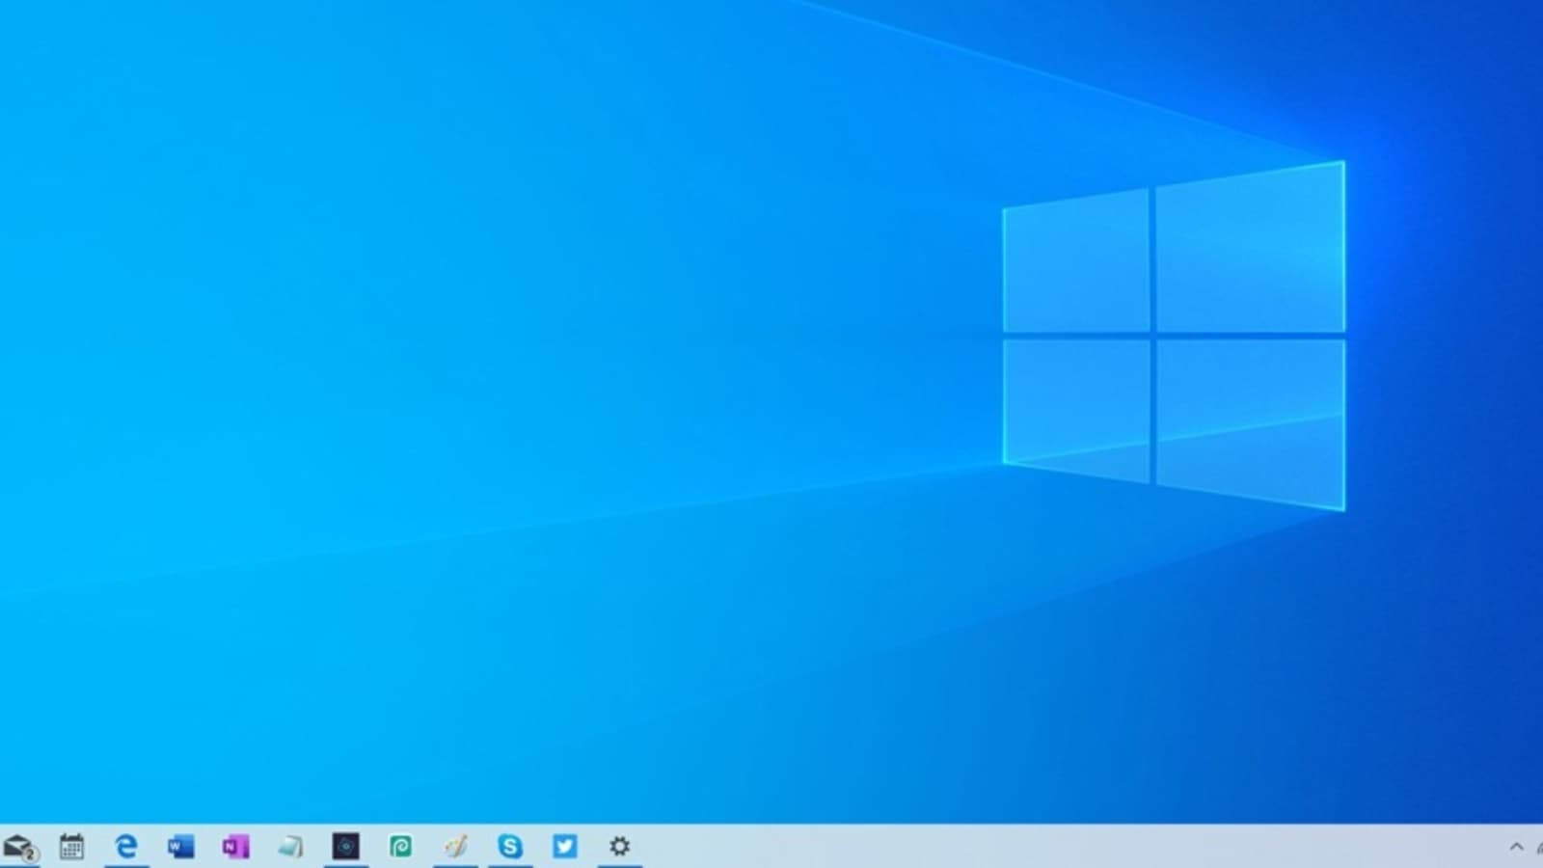Viewport: 1543px width, 868px height.
Task: Launch Microsoft Edge from the taskbar
Action: [126, 847]
